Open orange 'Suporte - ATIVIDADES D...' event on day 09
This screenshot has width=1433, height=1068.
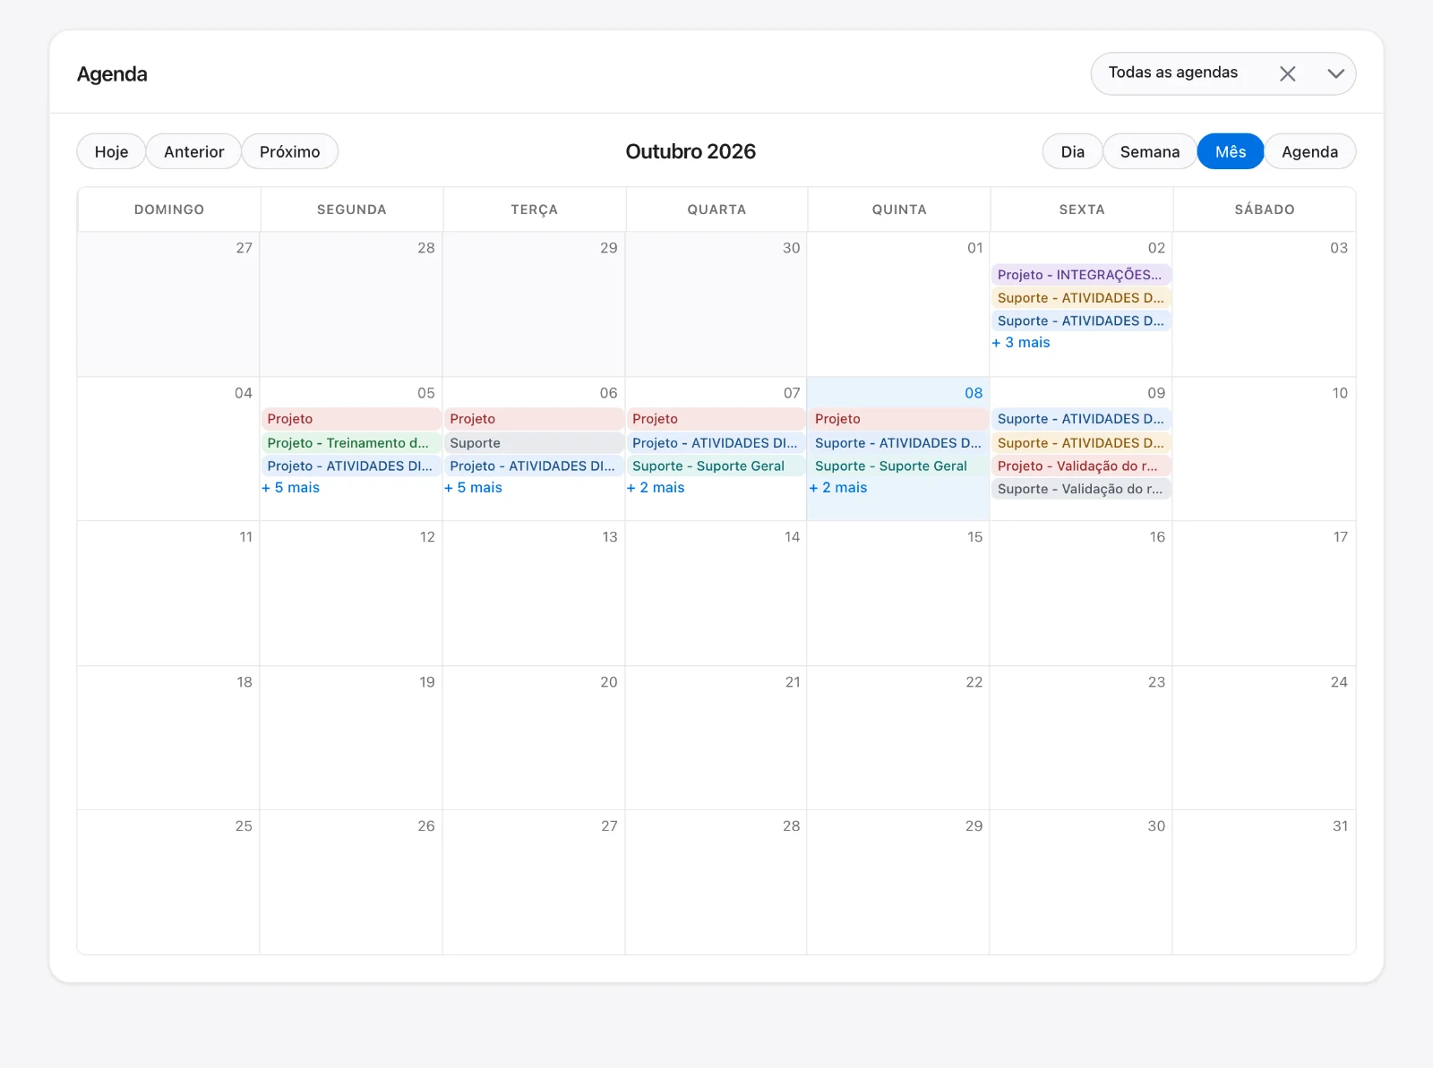click(x=1081, y=443)
